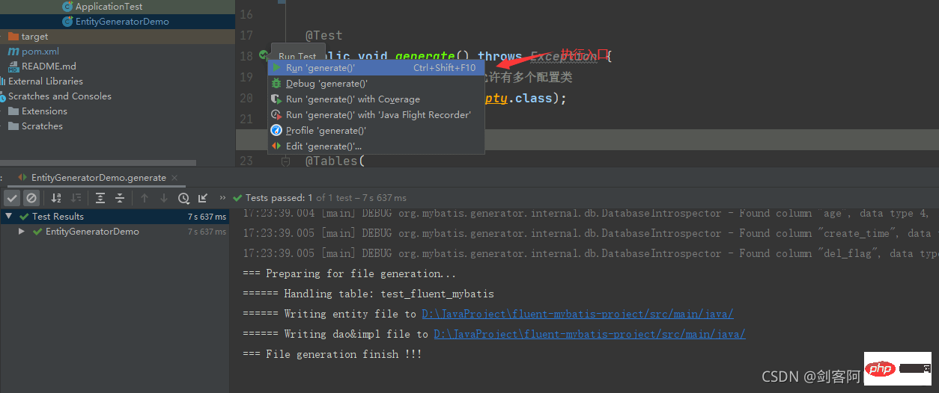Open dao&impl file path link in console
The width and height of the screenshot is (939, 393).
[589, 334]
